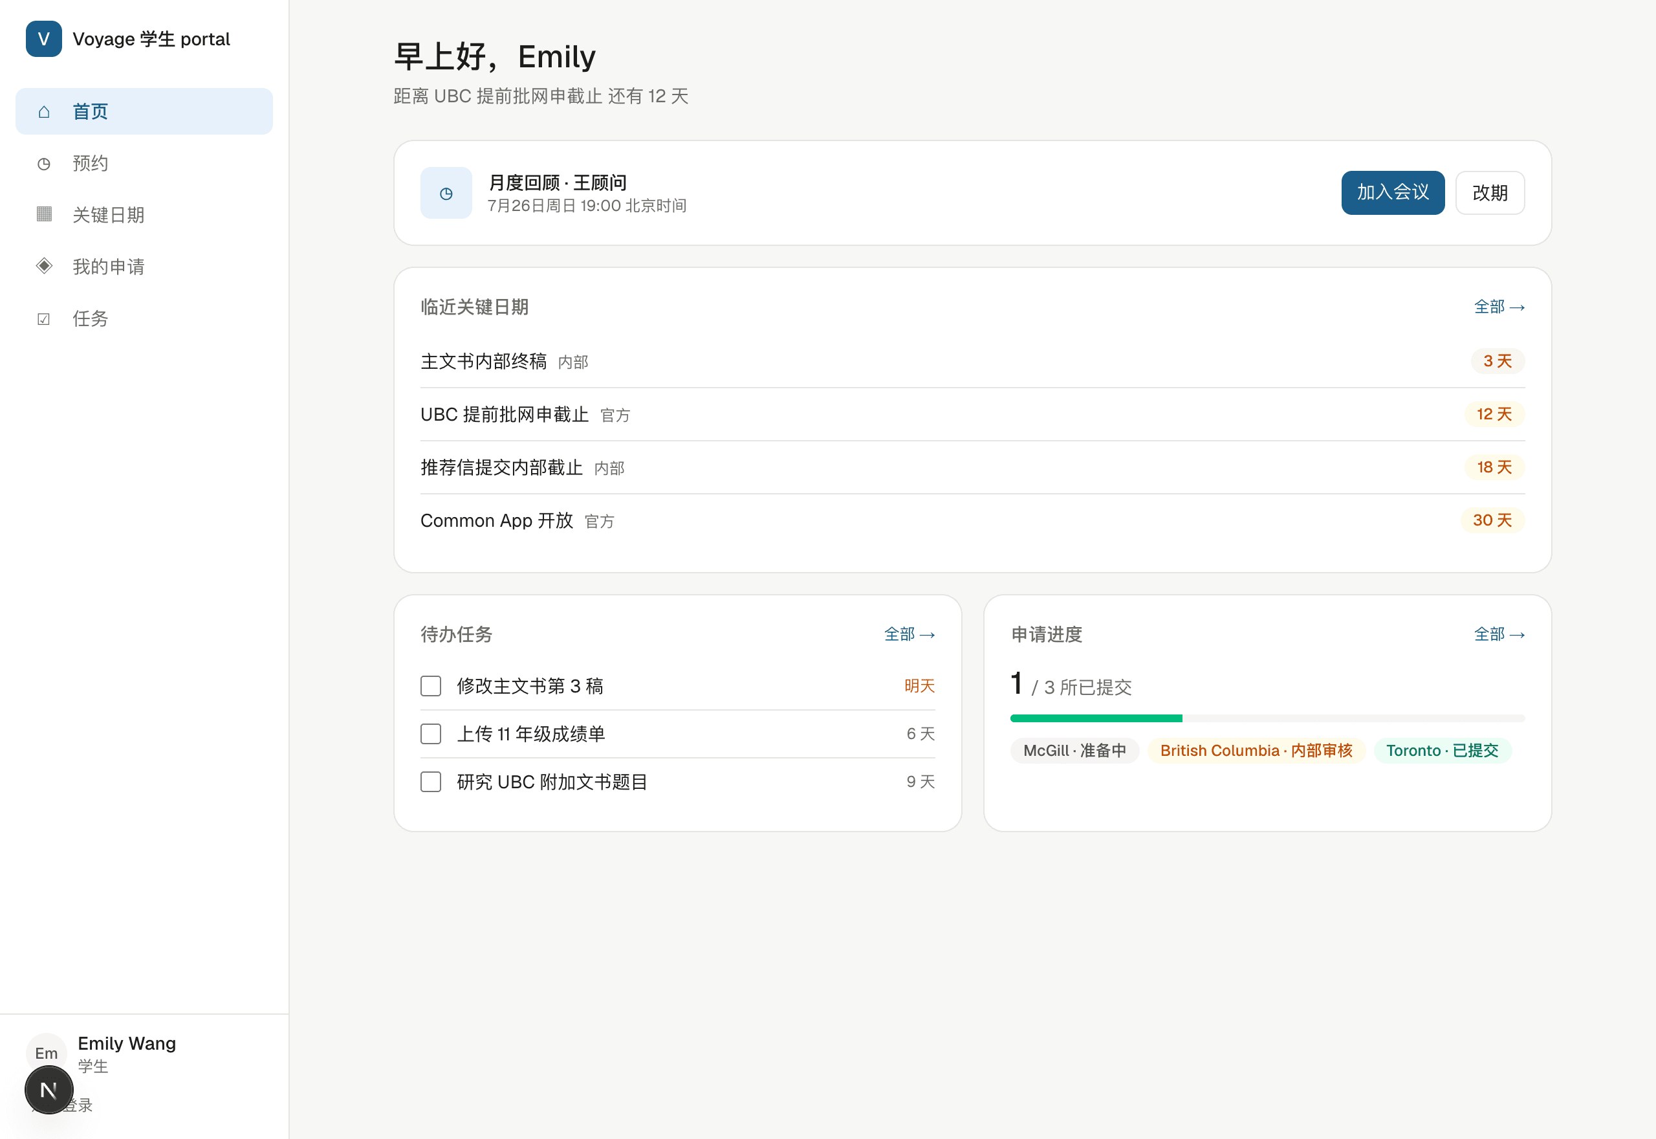Click the 1 / 3 所已提交 text
The height and width of the screenshot is (1139, 1656).
[x=1071, y=685]
